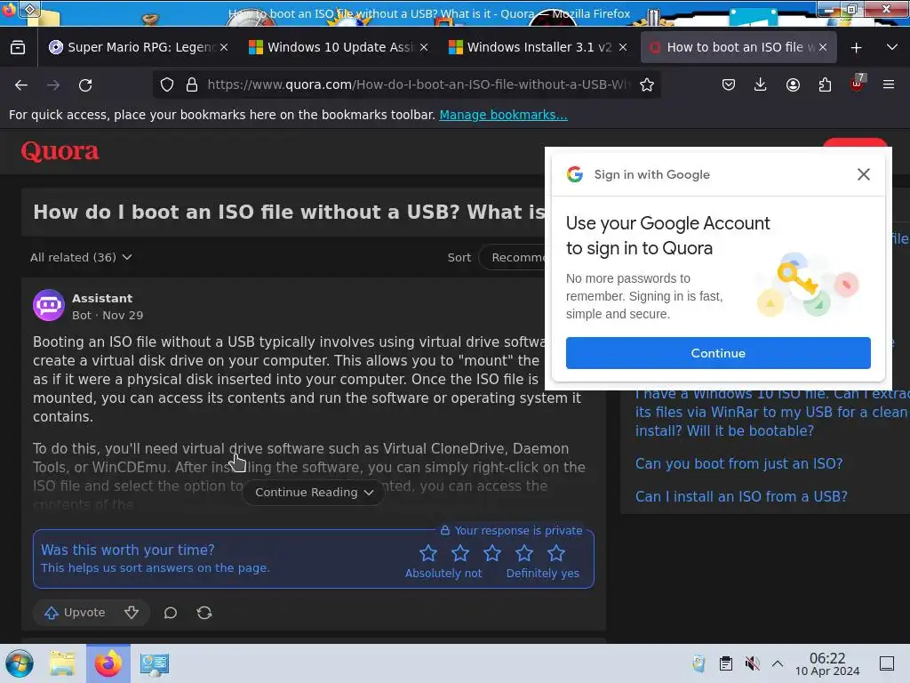The height and width of the screenshot is (683, 910).
Task: Expand All related (36) filter
Action: [x=81, y=257]
